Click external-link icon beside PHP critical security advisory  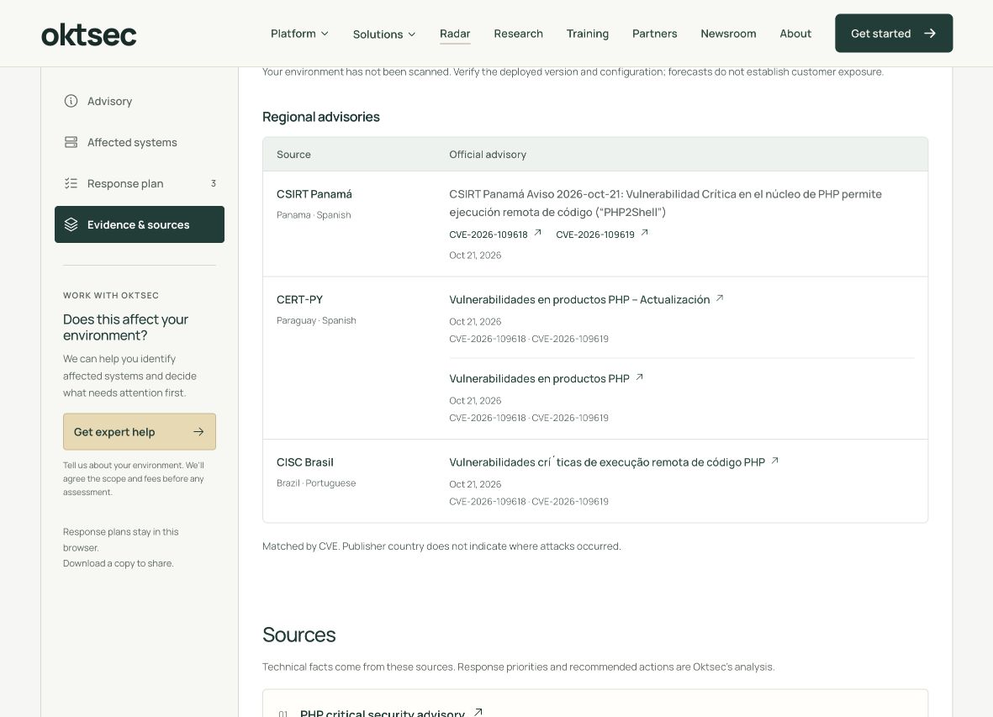pyautogui.click(x=478, y=712)
